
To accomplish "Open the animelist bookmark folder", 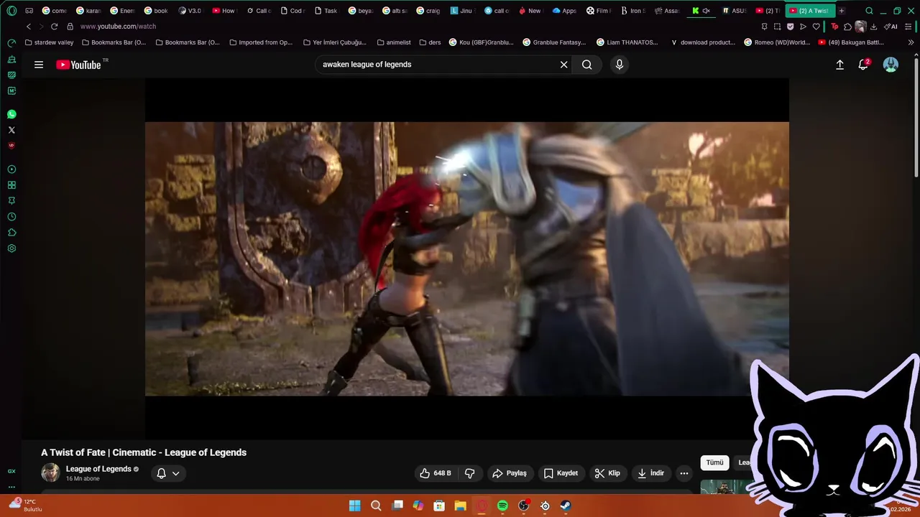I will coord(393,42).
